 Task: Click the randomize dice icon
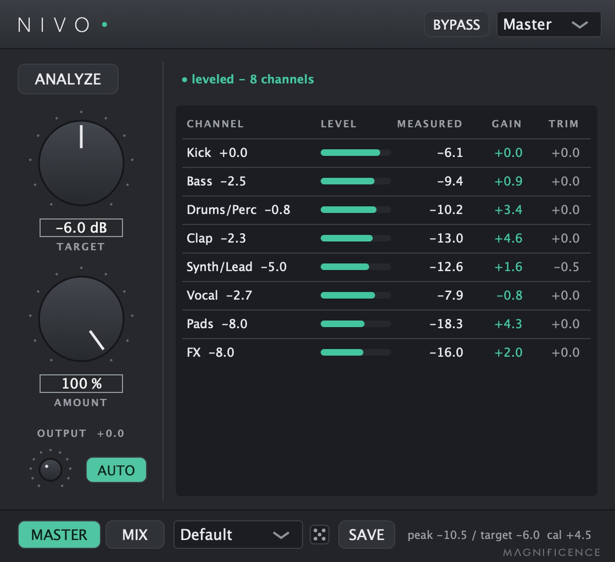coord(319,535)
